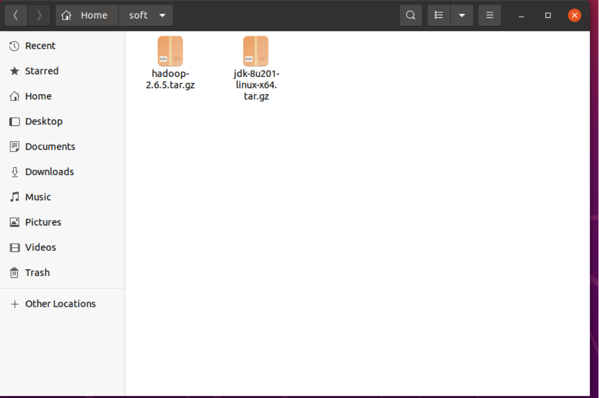Screen dimensions: 599x398
Task: Open Videos in the sidebar
Action: click(62, 248)
